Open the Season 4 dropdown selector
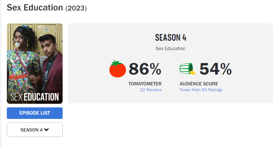The image size is (275, 147). point(35,130)
